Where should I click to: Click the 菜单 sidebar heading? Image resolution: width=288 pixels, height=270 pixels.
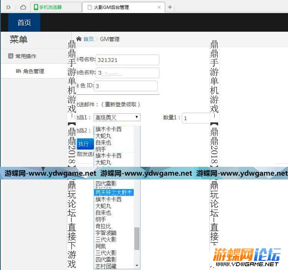tap(18, 40)
